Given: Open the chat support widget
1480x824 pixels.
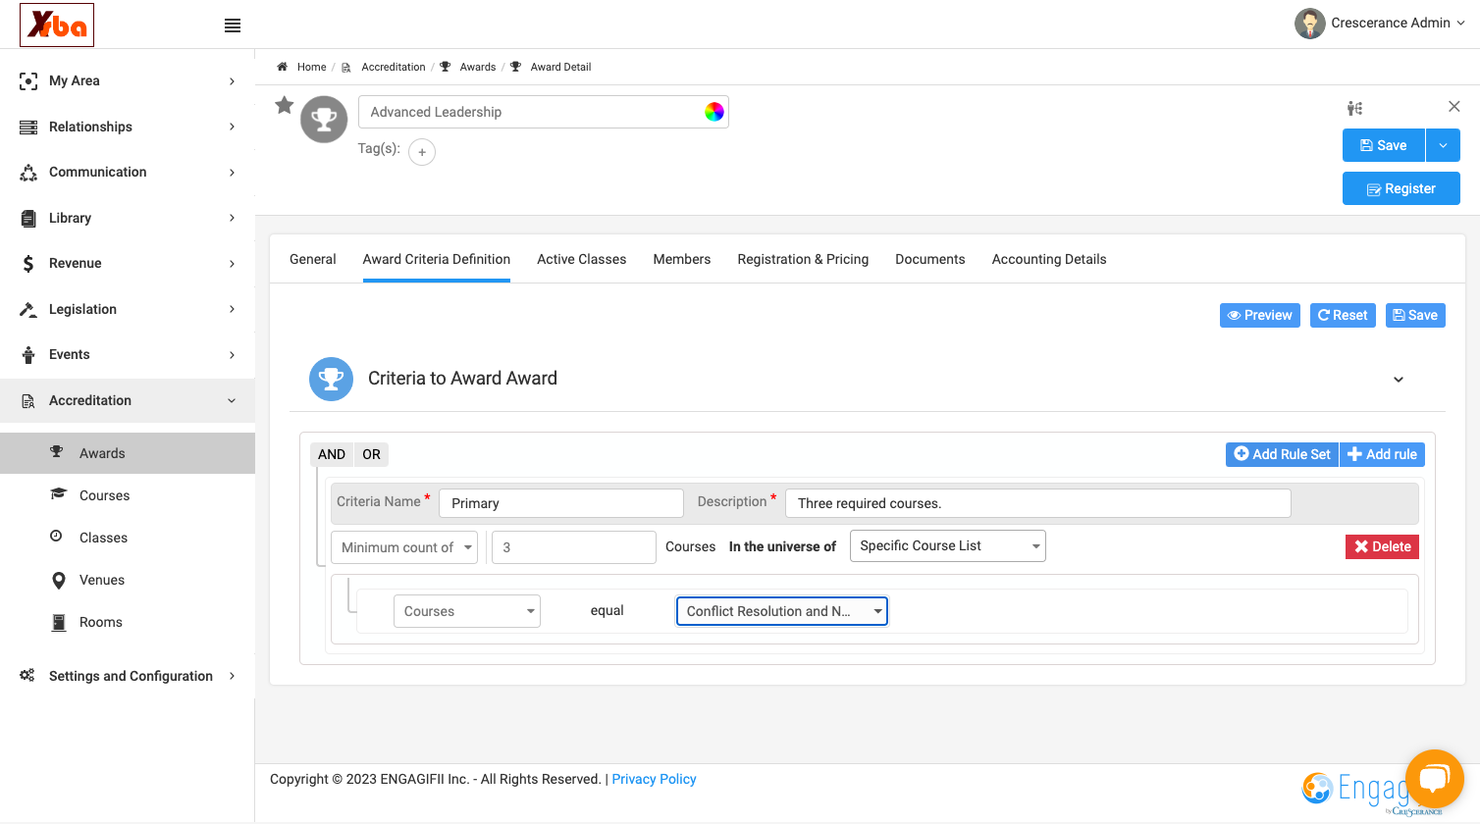Looking at the screenshot, I should coord(1434,779).
